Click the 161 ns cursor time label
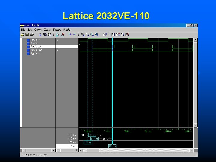 pos(112,146)
